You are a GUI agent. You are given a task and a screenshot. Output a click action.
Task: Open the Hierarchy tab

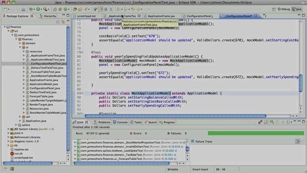pyautogui.click(x=48, y=16)
